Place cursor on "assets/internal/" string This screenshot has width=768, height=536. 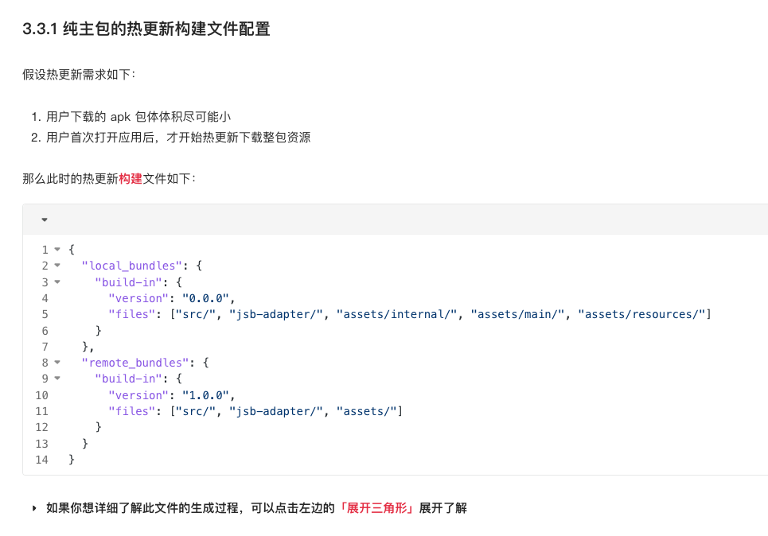coord(396,314)
